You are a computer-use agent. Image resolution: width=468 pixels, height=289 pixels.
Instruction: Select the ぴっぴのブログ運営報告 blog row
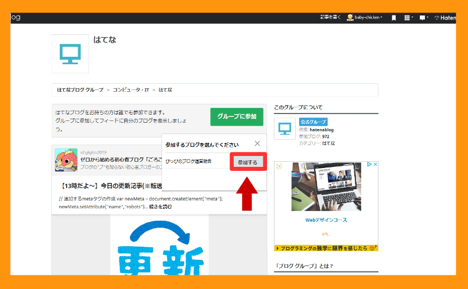click(x=197, y=161)
